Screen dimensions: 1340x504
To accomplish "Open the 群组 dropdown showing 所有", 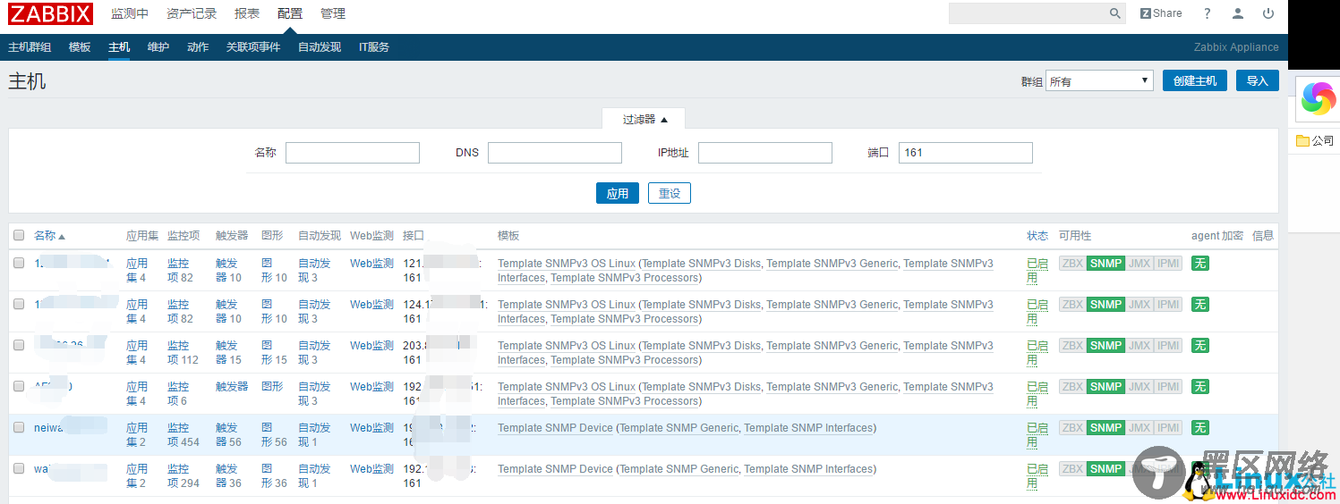I will point(1099,81).
